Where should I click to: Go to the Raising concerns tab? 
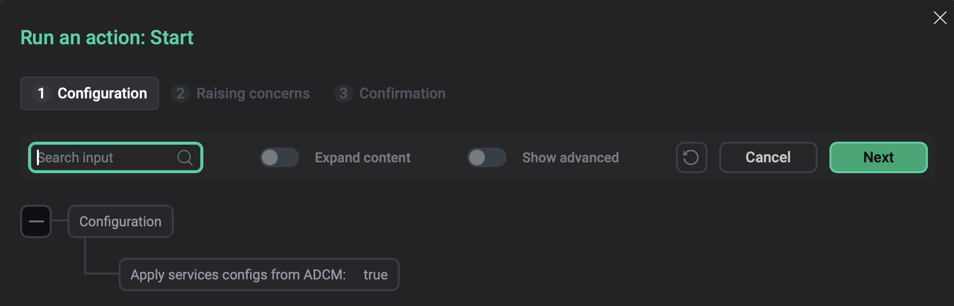click(253, 93)
